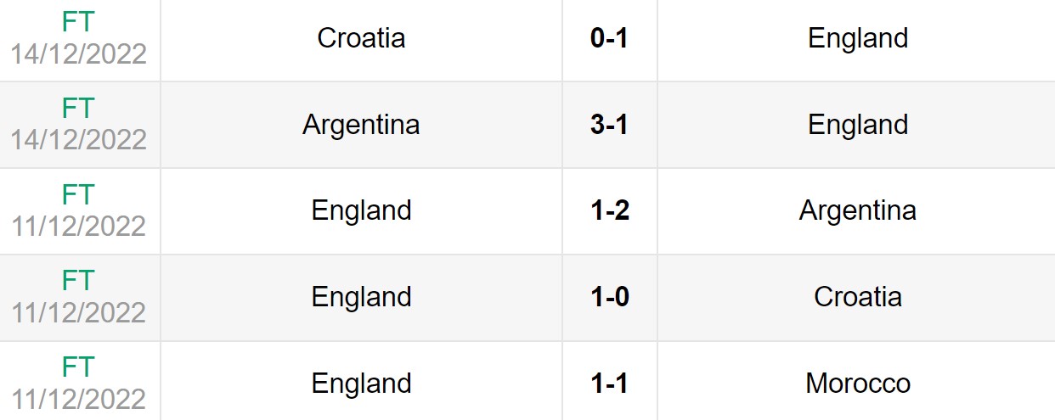Select the Morocco team name

pos(858,384)
